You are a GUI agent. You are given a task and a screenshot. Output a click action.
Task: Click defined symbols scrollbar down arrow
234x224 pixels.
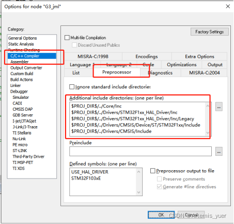(x=139, y=192)
